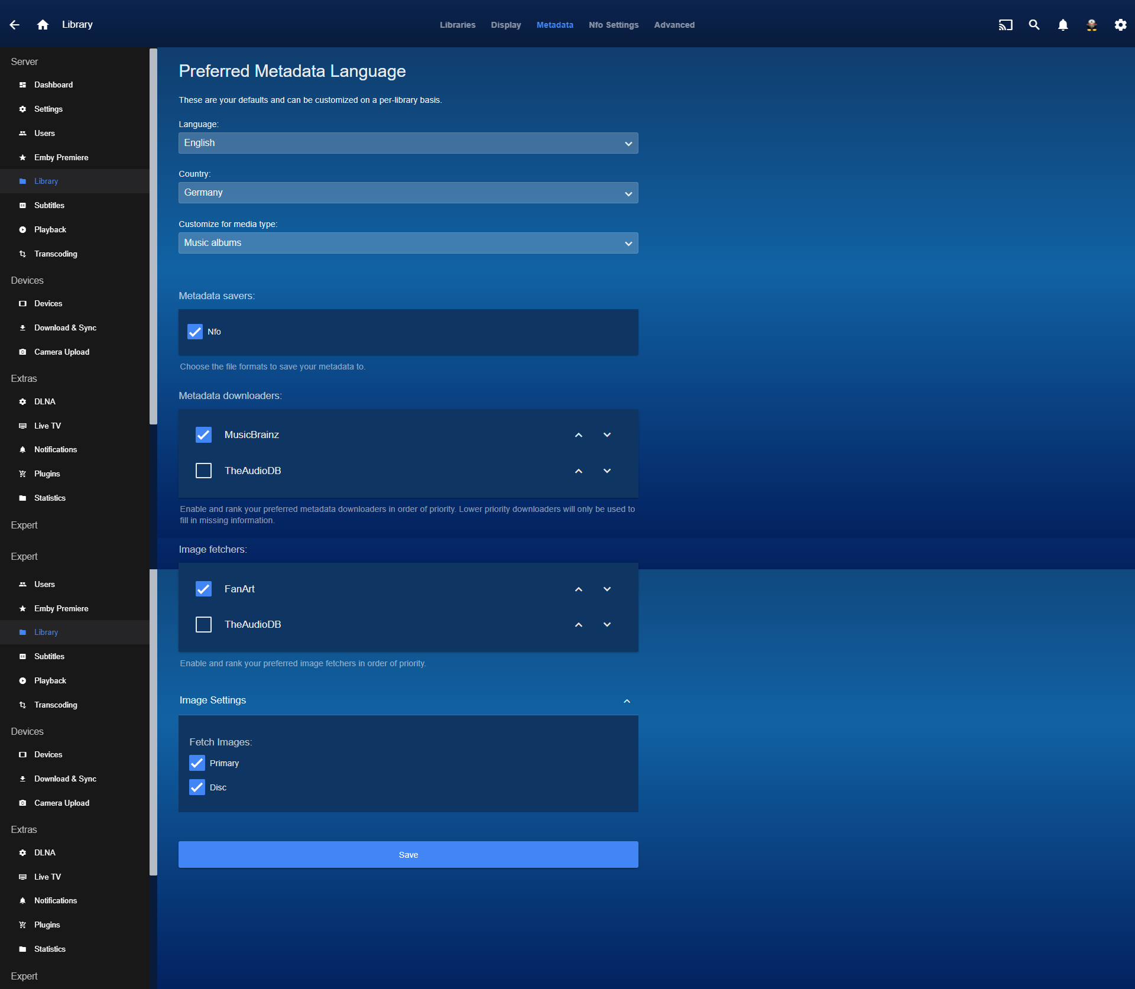
Task: Open the Country dropdown showing Germany
Action: [408, 193]
